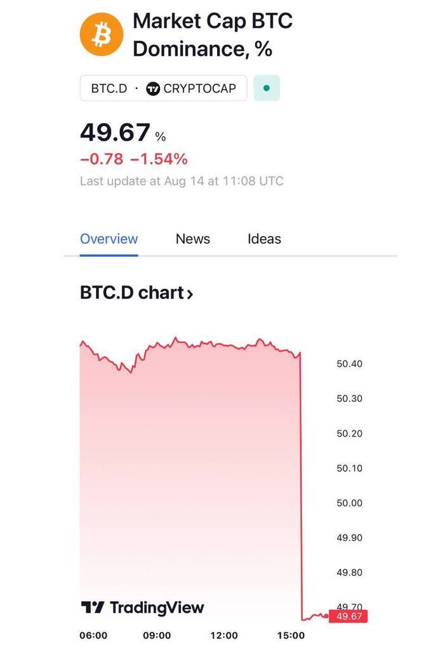
Task: Click the large 49.67 dominance value
Action: point(115,133)
